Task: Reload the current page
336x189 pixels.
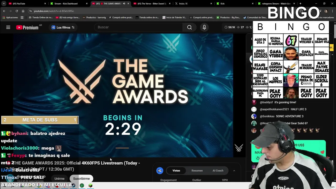Action: click(17, 11)
